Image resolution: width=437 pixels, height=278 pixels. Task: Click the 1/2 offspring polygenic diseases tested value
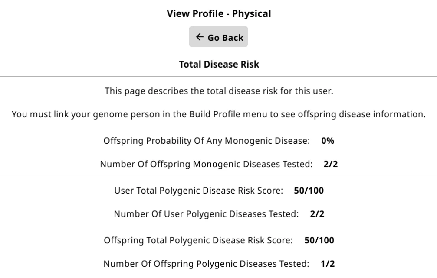point(328,264)
